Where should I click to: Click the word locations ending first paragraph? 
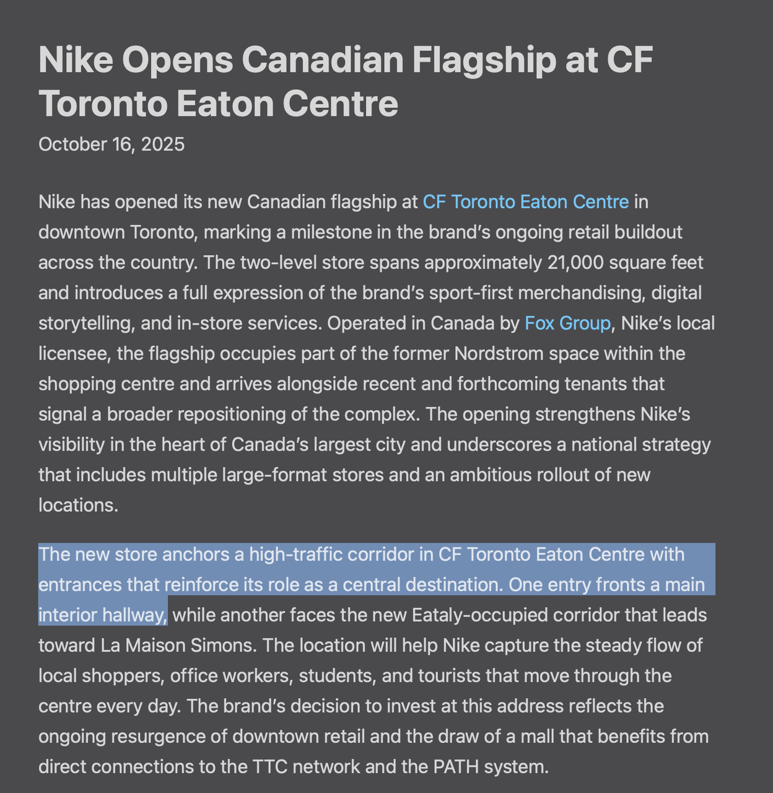[x=77, y=506]
